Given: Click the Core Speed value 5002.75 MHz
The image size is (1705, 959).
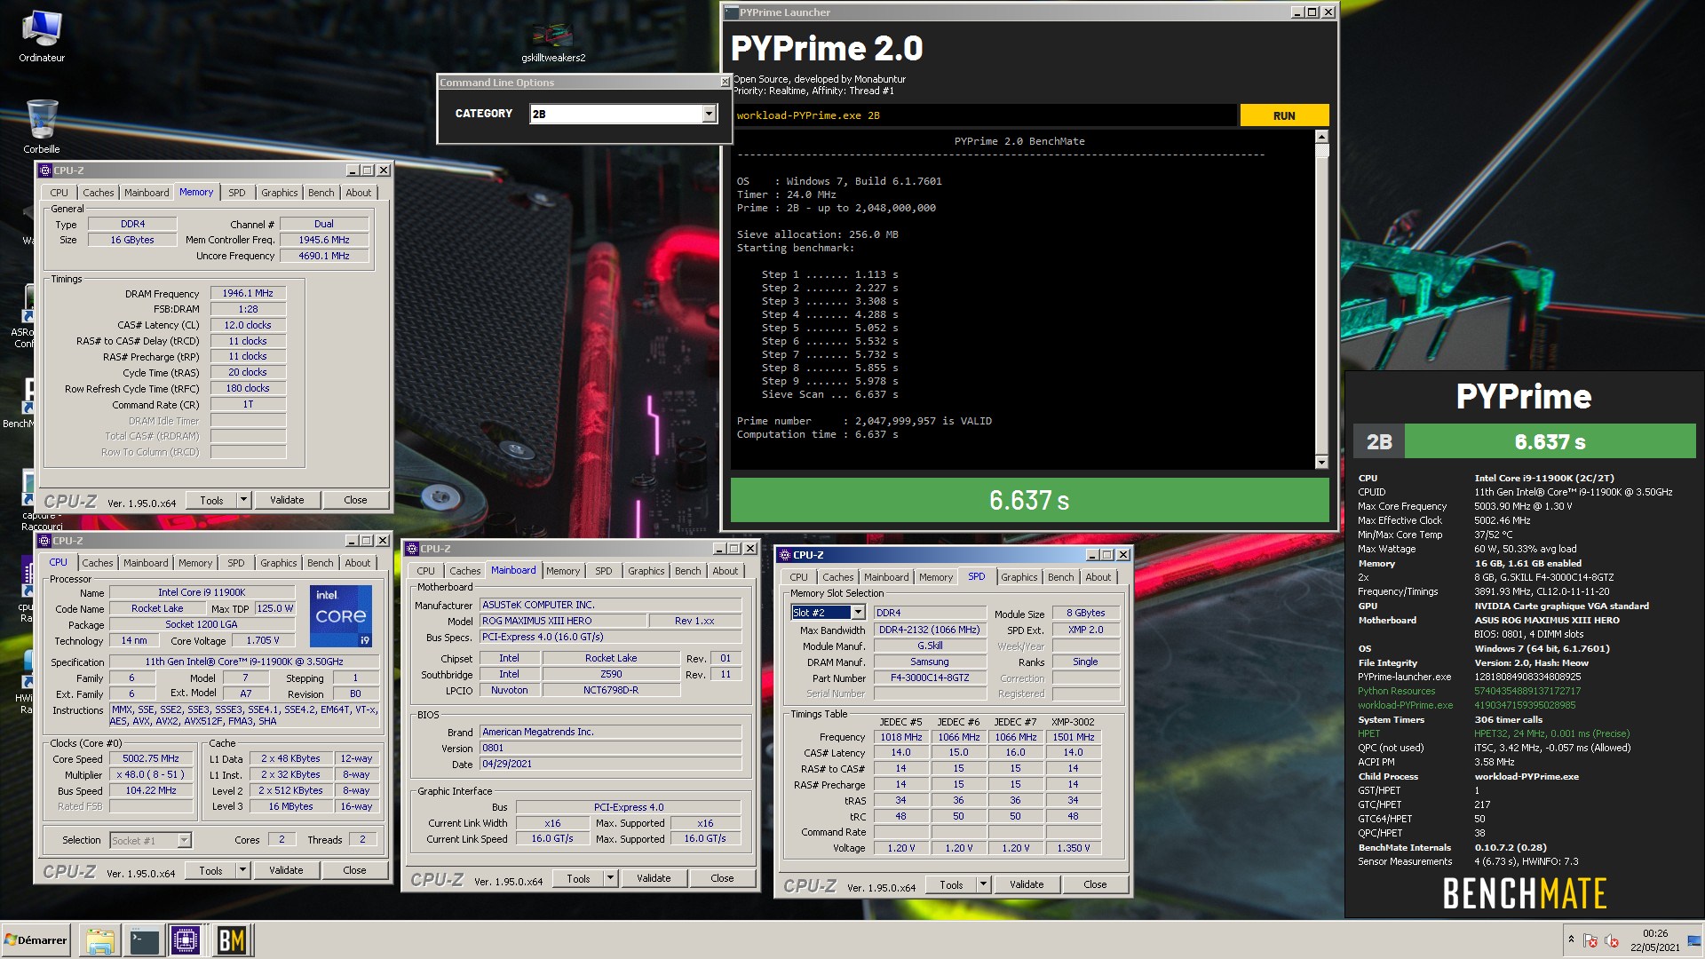Looking at the screenshot, I should (x=151, y=758).
